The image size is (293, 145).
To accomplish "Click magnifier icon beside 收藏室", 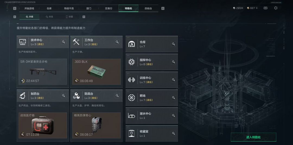I will pos(173,133).
